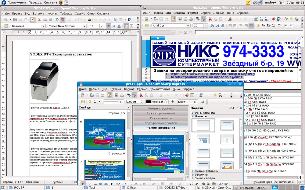Apply percent number format in Calc
305x190 pixels.
coord(263,26)
